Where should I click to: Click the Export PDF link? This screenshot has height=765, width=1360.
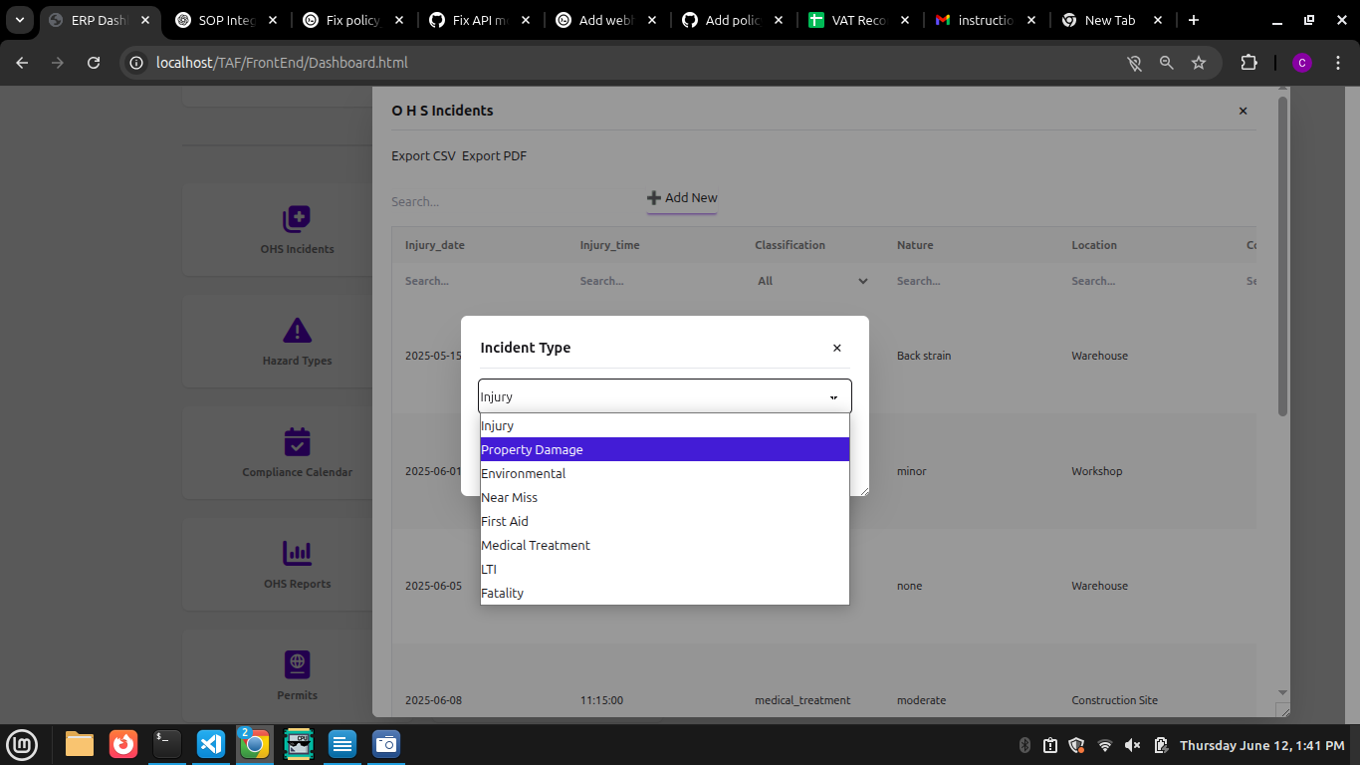tap(494, 156)
